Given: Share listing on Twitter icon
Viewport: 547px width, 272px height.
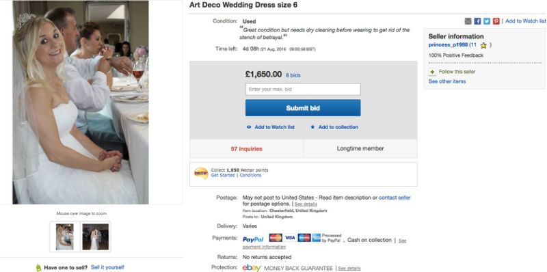Looking at the screenshot, I should tap(487, 21).
